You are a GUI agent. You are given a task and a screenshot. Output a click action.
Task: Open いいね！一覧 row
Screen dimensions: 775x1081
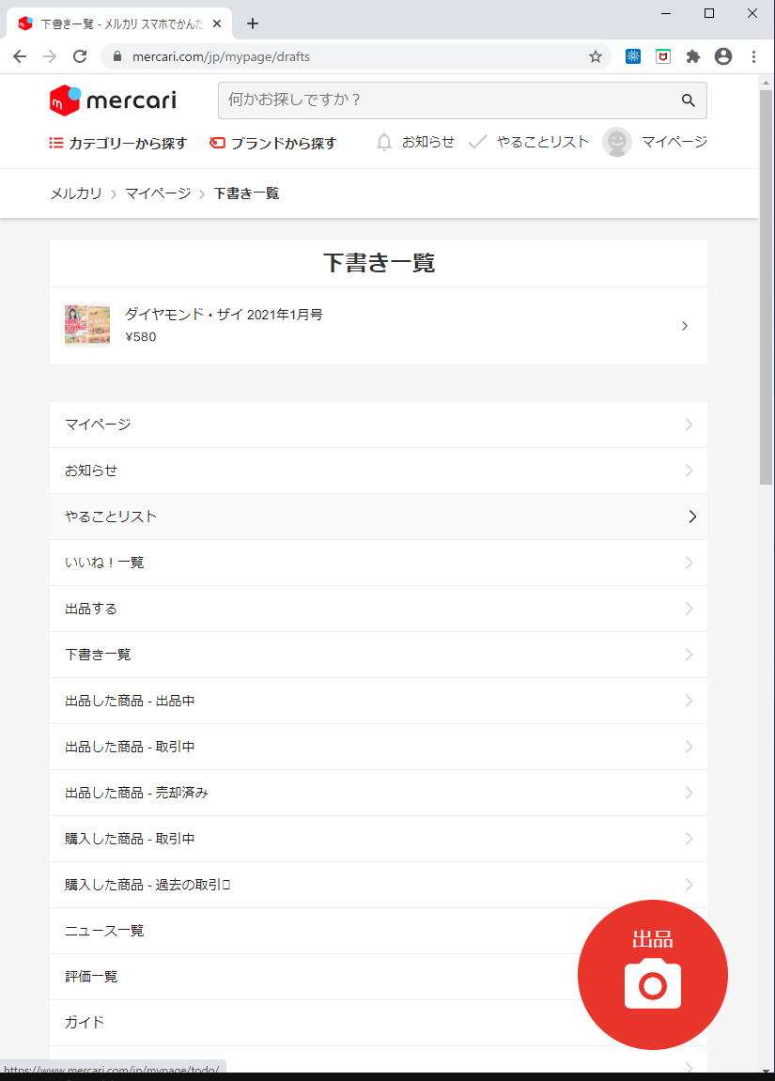(379, 563)
